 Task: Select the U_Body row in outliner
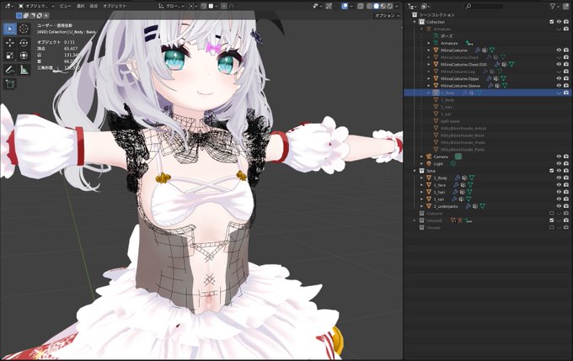pos(488,93)
